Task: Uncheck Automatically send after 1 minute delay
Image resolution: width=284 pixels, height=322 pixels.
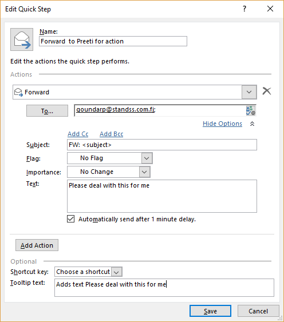Action: point(71,219)
